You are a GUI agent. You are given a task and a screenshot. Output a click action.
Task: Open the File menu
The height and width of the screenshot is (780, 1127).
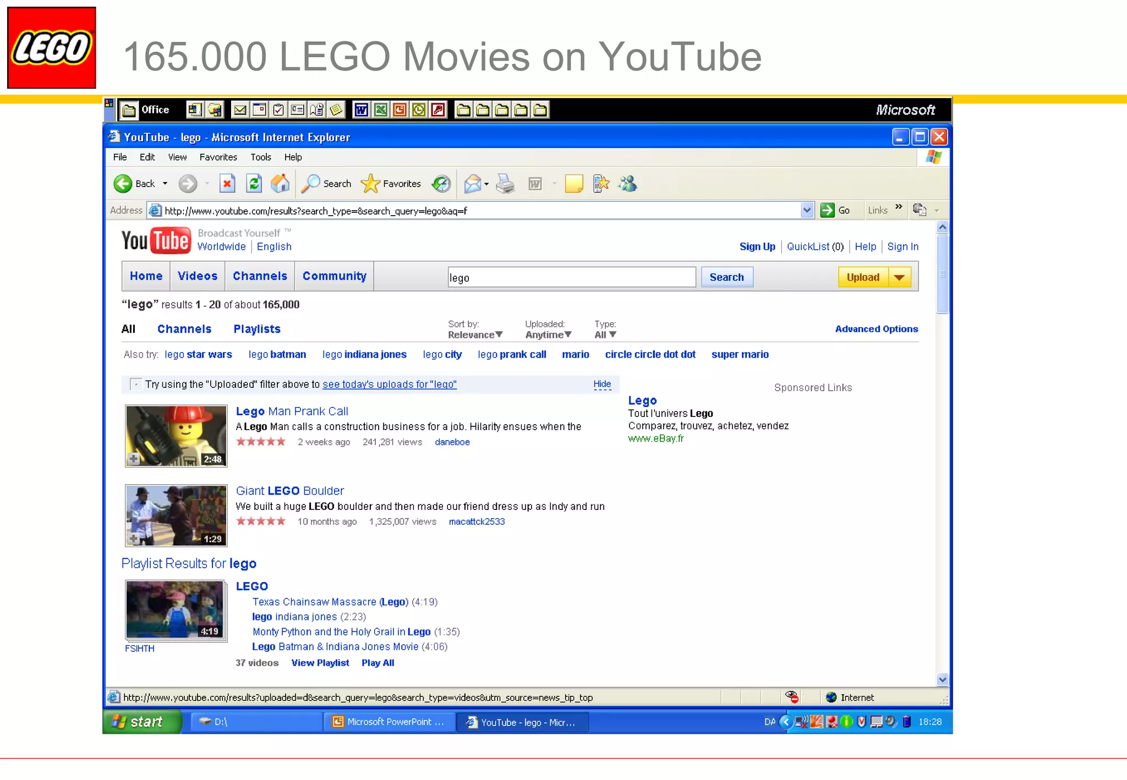(120, 157)
